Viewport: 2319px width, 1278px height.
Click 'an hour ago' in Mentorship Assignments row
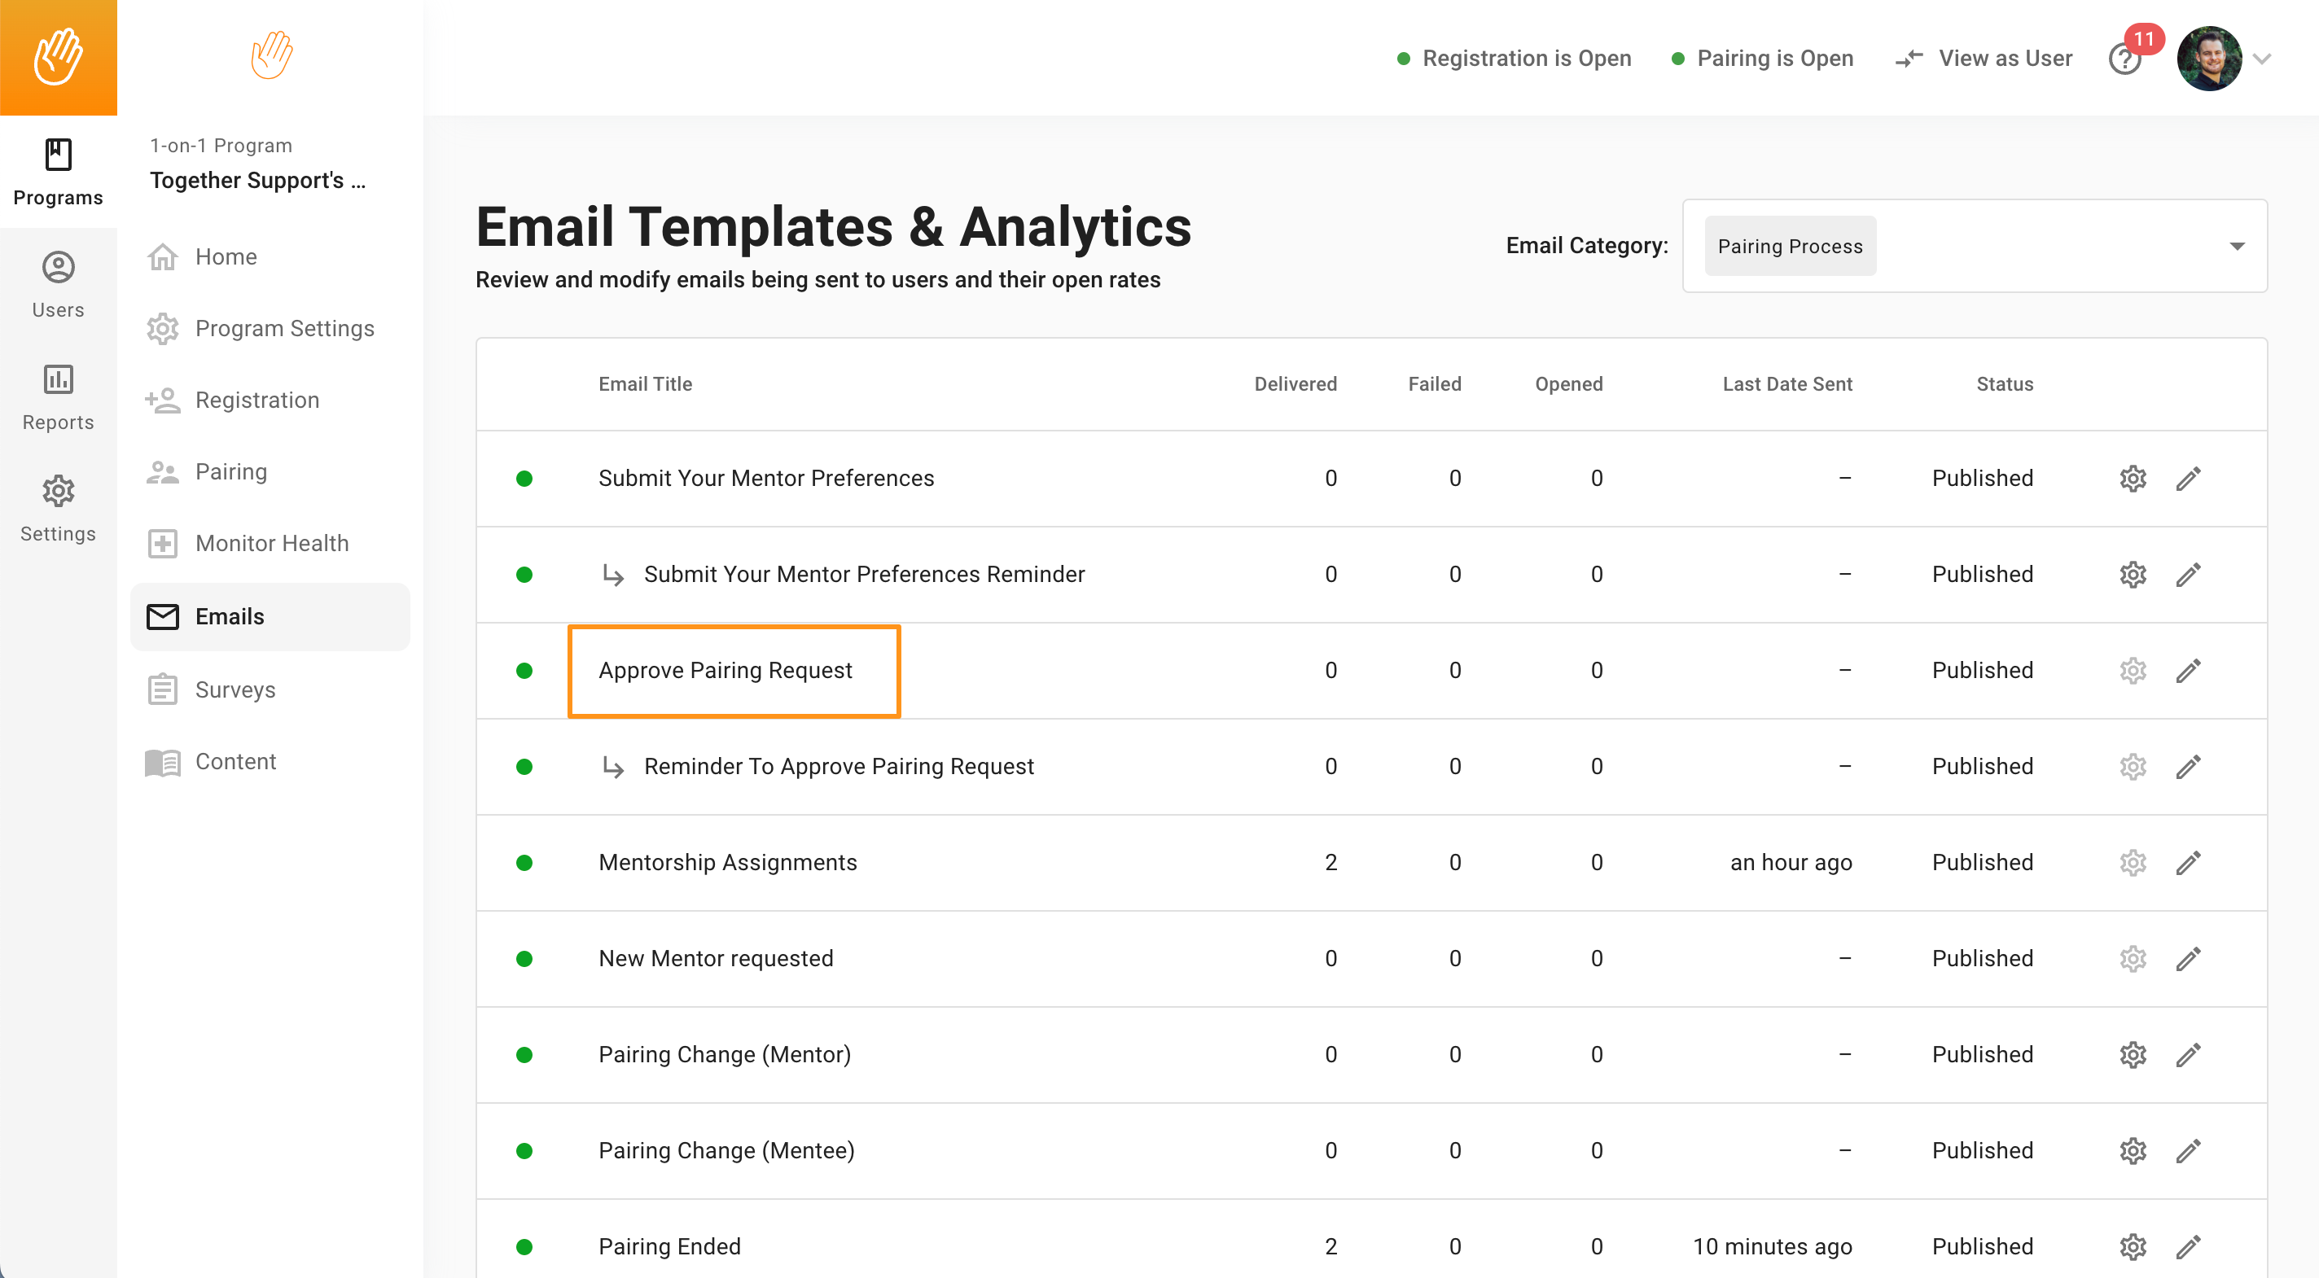click(1791, 863)
